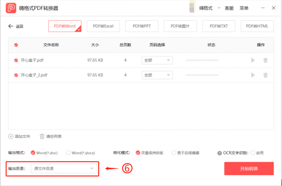Screen dimensions: 282x186
Task: Switch to PDF转图片 tab
Action: (180, 26)
